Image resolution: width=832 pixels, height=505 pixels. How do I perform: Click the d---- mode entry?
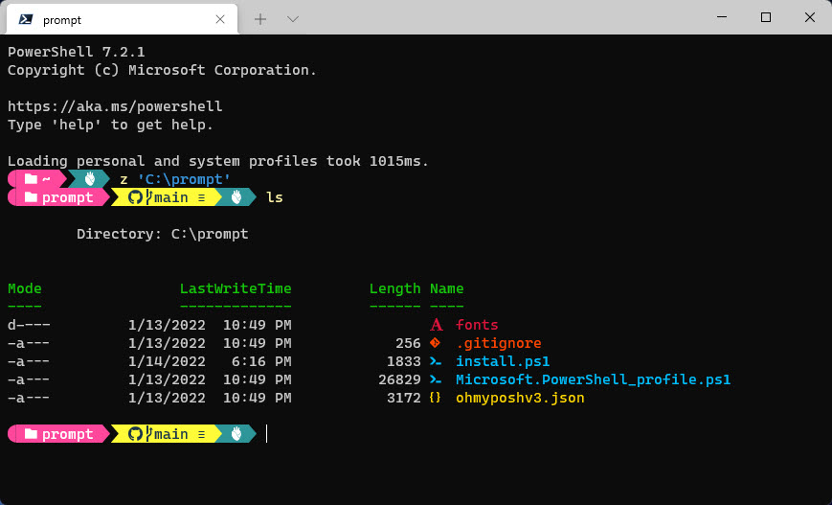point(29,325)
